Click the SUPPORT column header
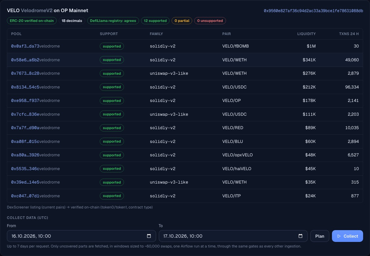 tap(109, 34)
